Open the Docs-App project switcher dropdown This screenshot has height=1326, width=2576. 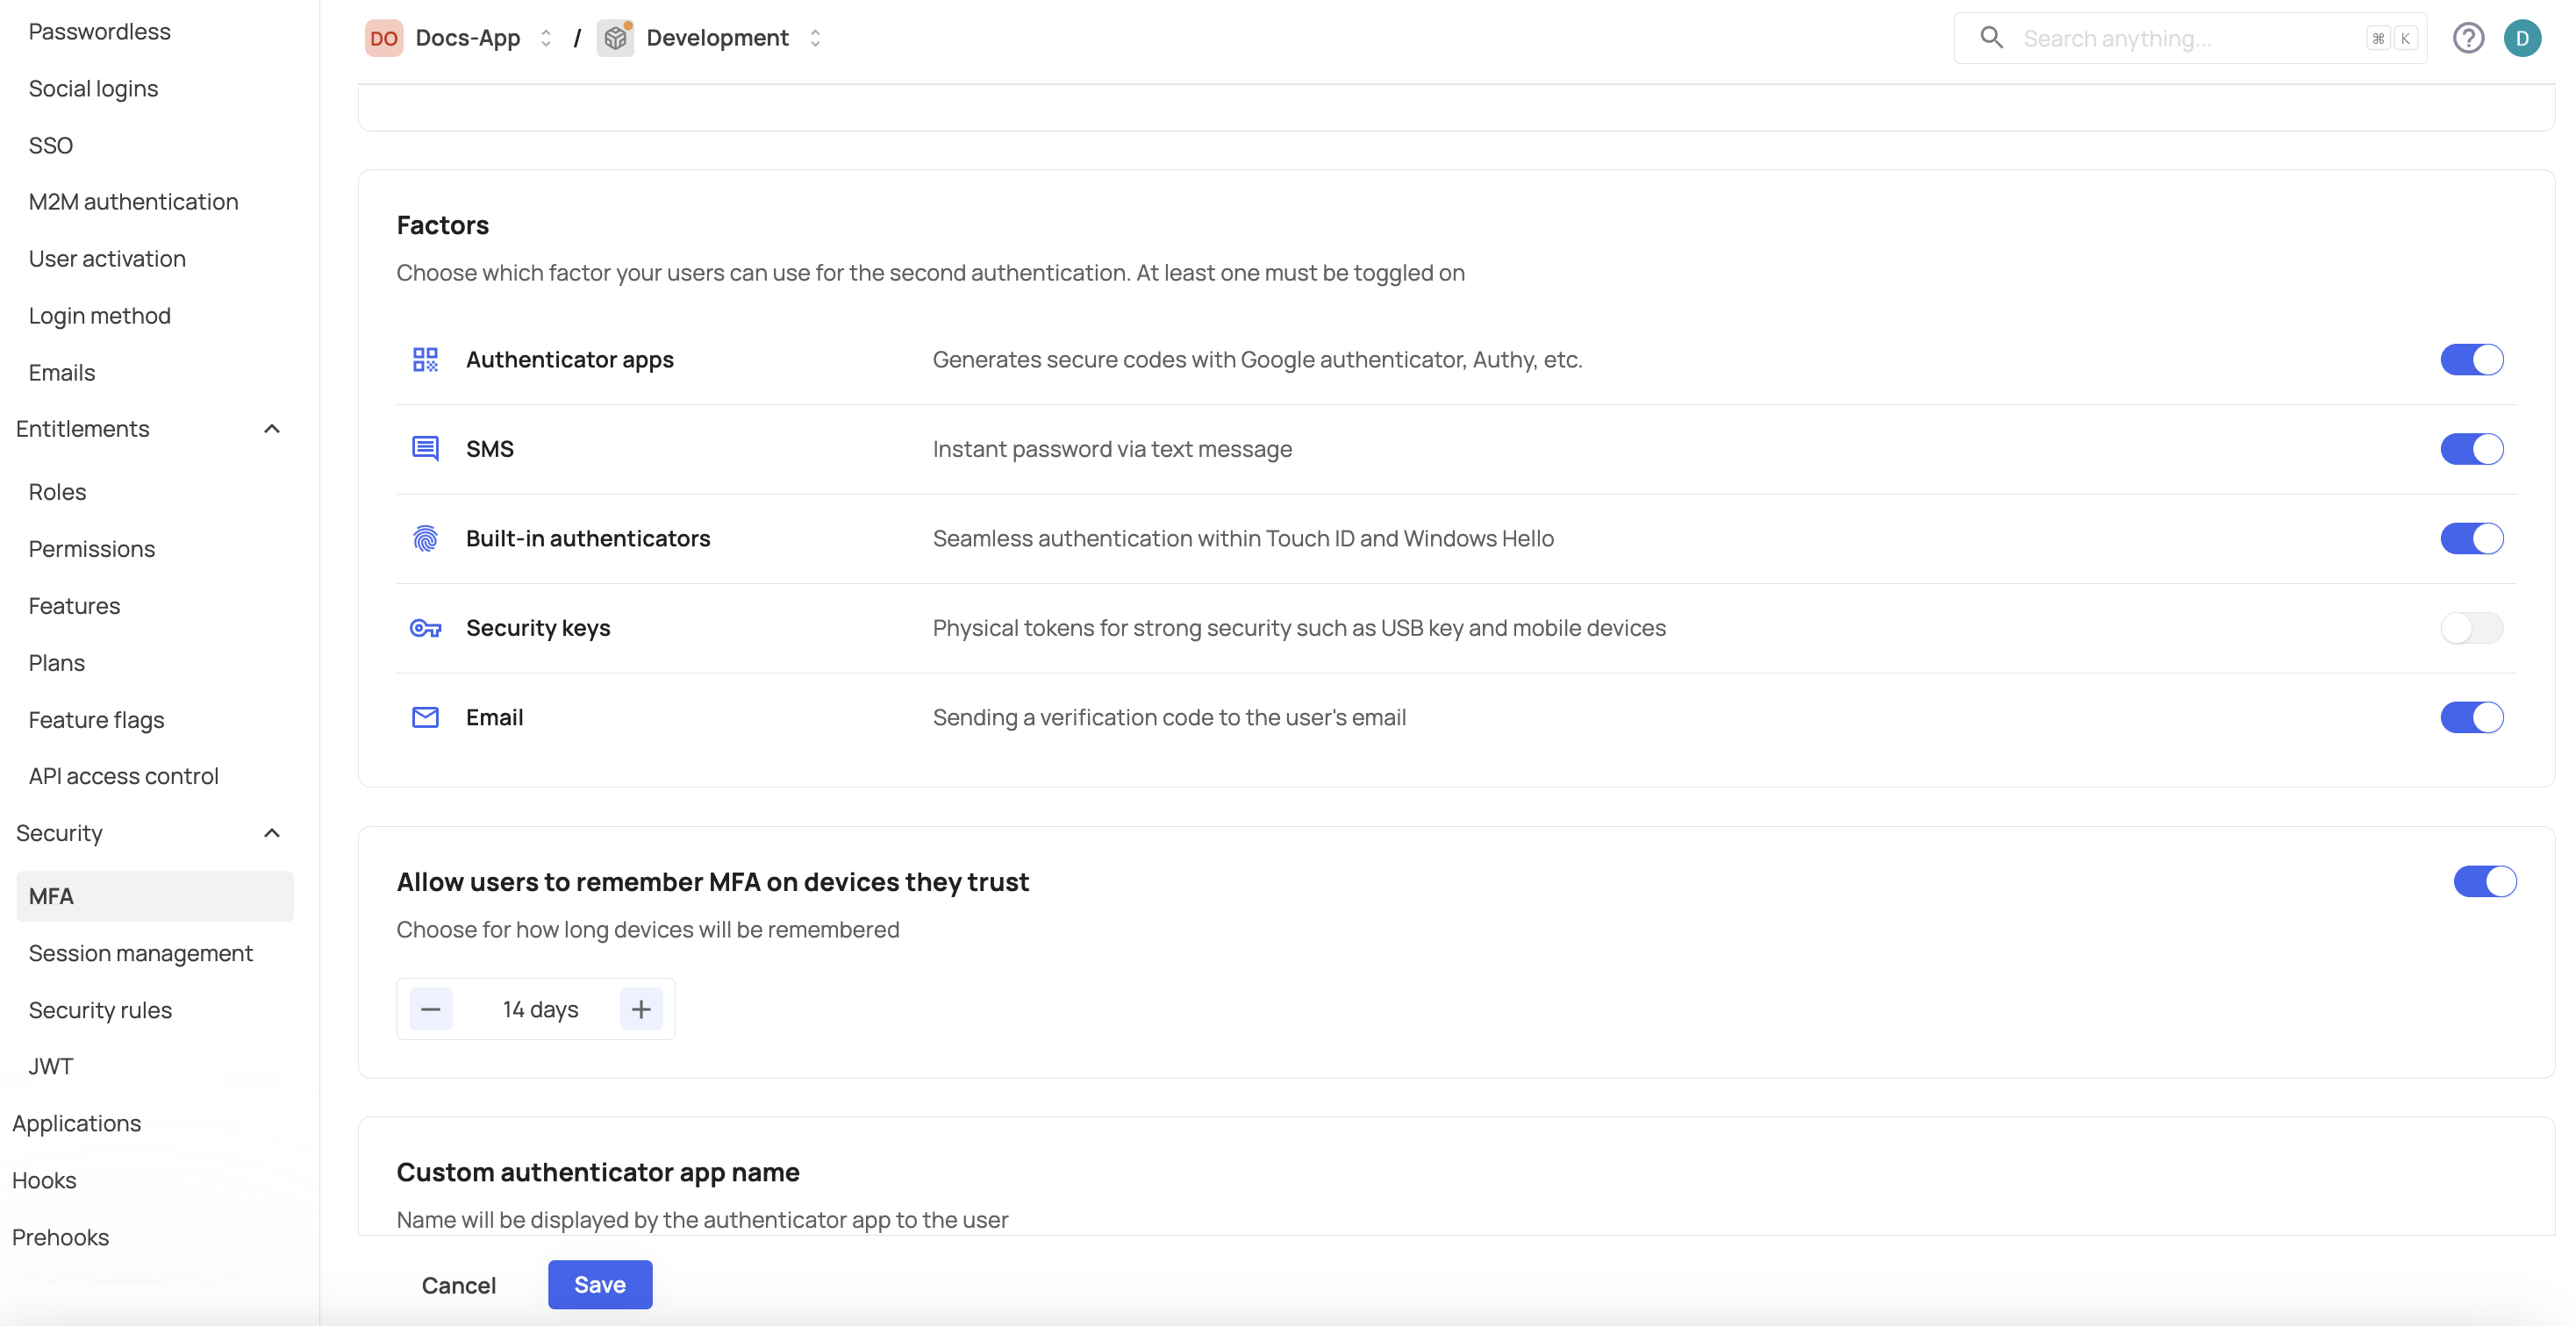click(x=545, y=38)
